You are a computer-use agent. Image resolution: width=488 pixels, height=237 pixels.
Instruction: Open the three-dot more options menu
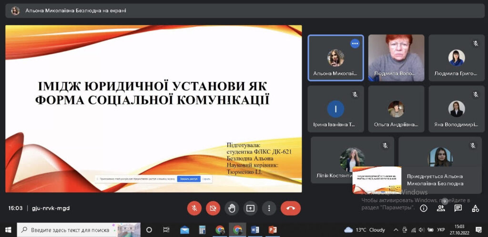click(x=269, y=208)
